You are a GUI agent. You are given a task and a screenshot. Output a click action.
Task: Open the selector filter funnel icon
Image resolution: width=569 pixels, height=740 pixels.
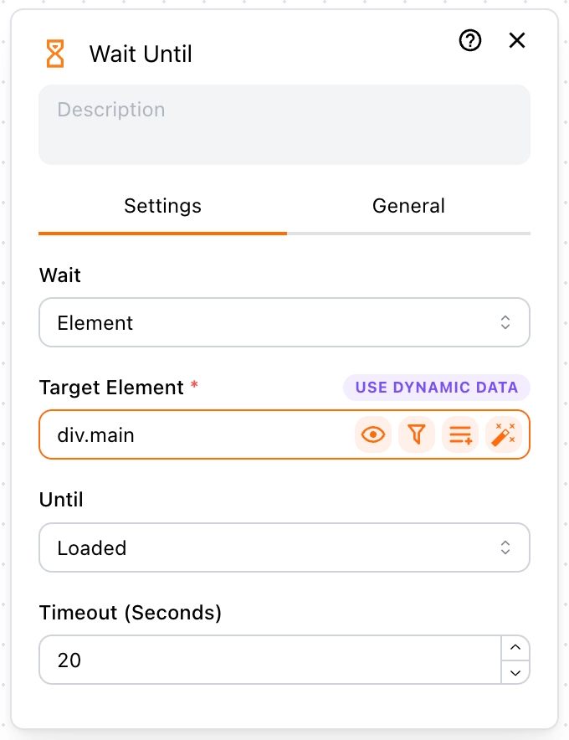coord(417,434)
